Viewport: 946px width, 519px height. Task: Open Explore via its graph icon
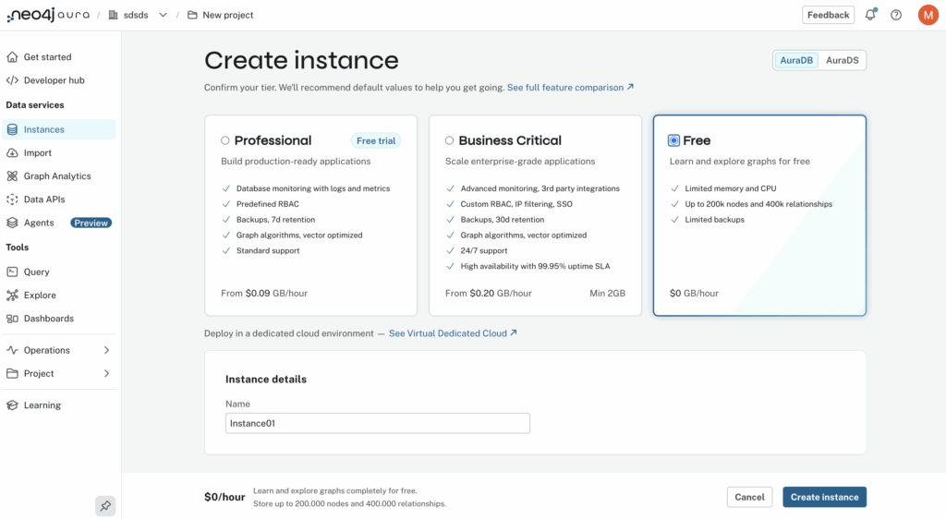(x=12, y=296)
